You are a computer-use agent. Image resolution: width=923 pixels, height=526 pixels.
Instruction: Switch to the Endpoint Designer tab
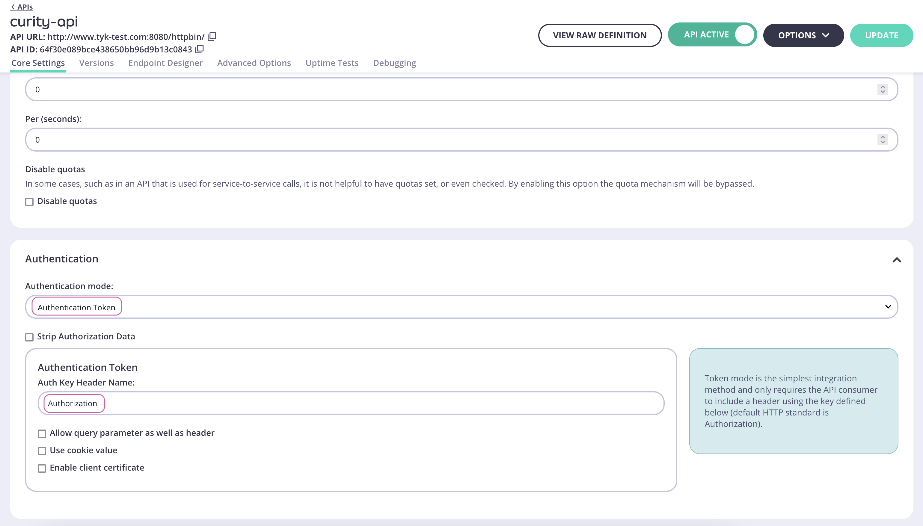tap(165, 63)
